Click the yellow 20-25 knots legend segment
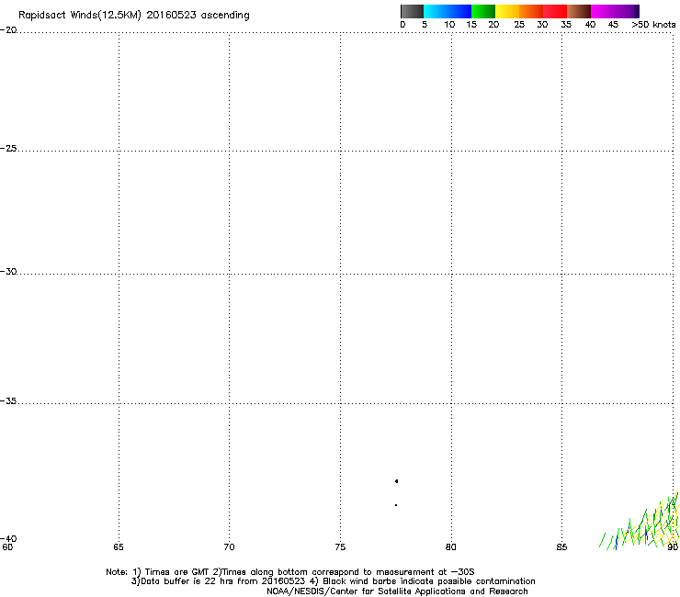Screen dimensions: 680x597 [507, 11]
